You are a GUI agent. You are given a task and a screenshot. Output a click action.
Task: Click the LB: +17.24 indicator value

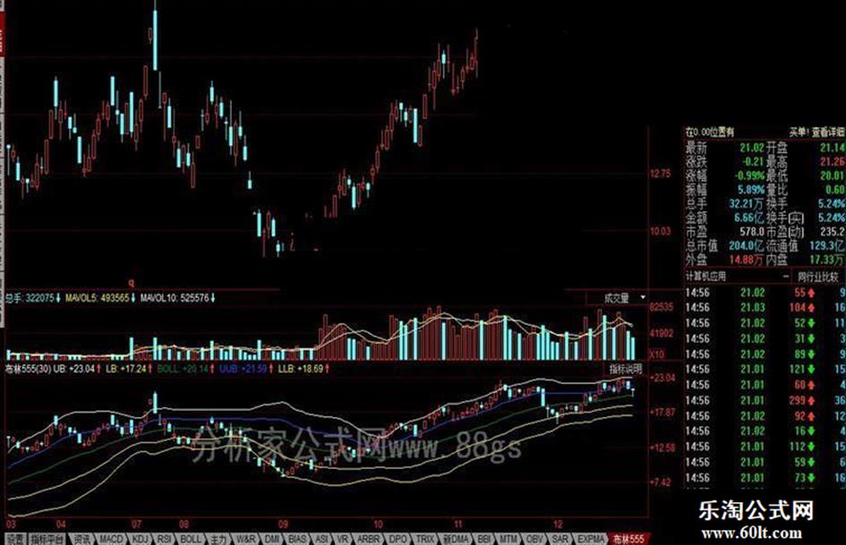[126, 369]
